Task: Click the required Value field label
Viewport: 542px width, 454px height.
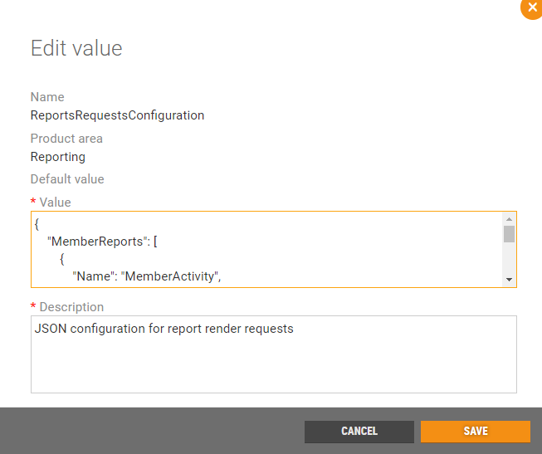Action: pos(56,203)
